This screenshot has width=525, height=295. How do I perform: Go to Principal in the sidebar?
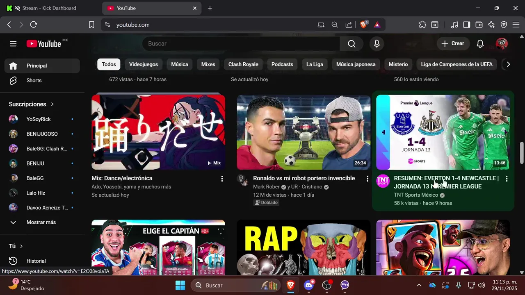pyautogui.click(x=42, y=66)
